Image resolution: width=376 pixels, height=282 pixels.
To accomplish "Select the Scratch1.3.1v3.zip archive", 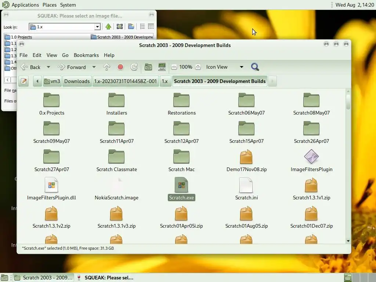I will click(116, 217).
